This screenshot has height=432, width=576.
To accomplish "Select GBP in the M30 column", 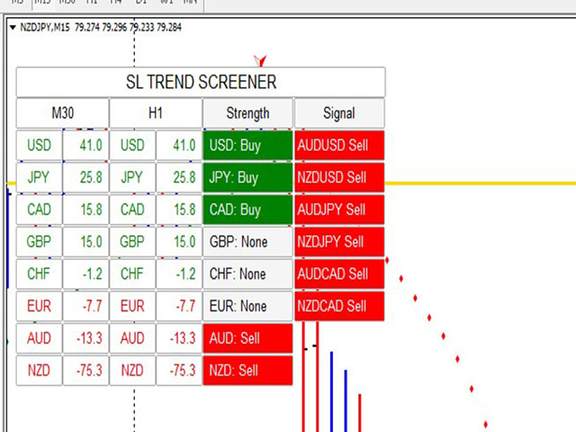I will 39,242.
